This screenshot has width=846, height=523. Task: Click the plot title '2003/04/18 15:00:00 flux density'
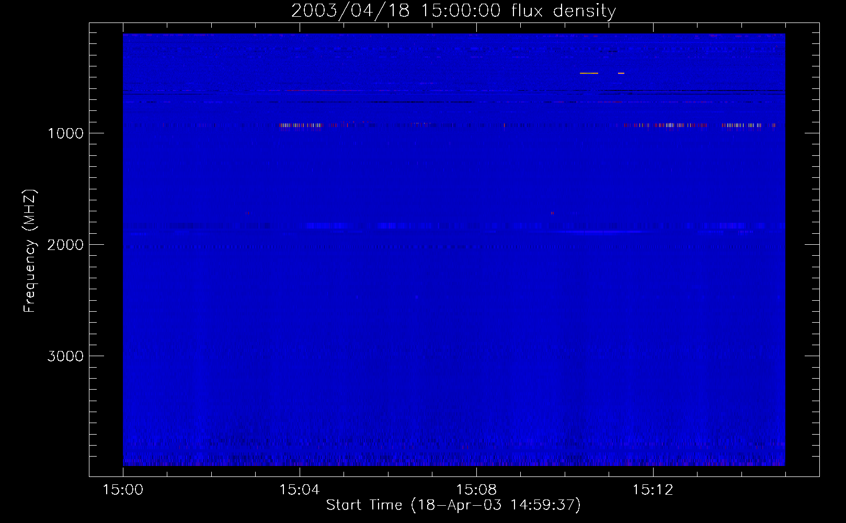pos(453,10)
